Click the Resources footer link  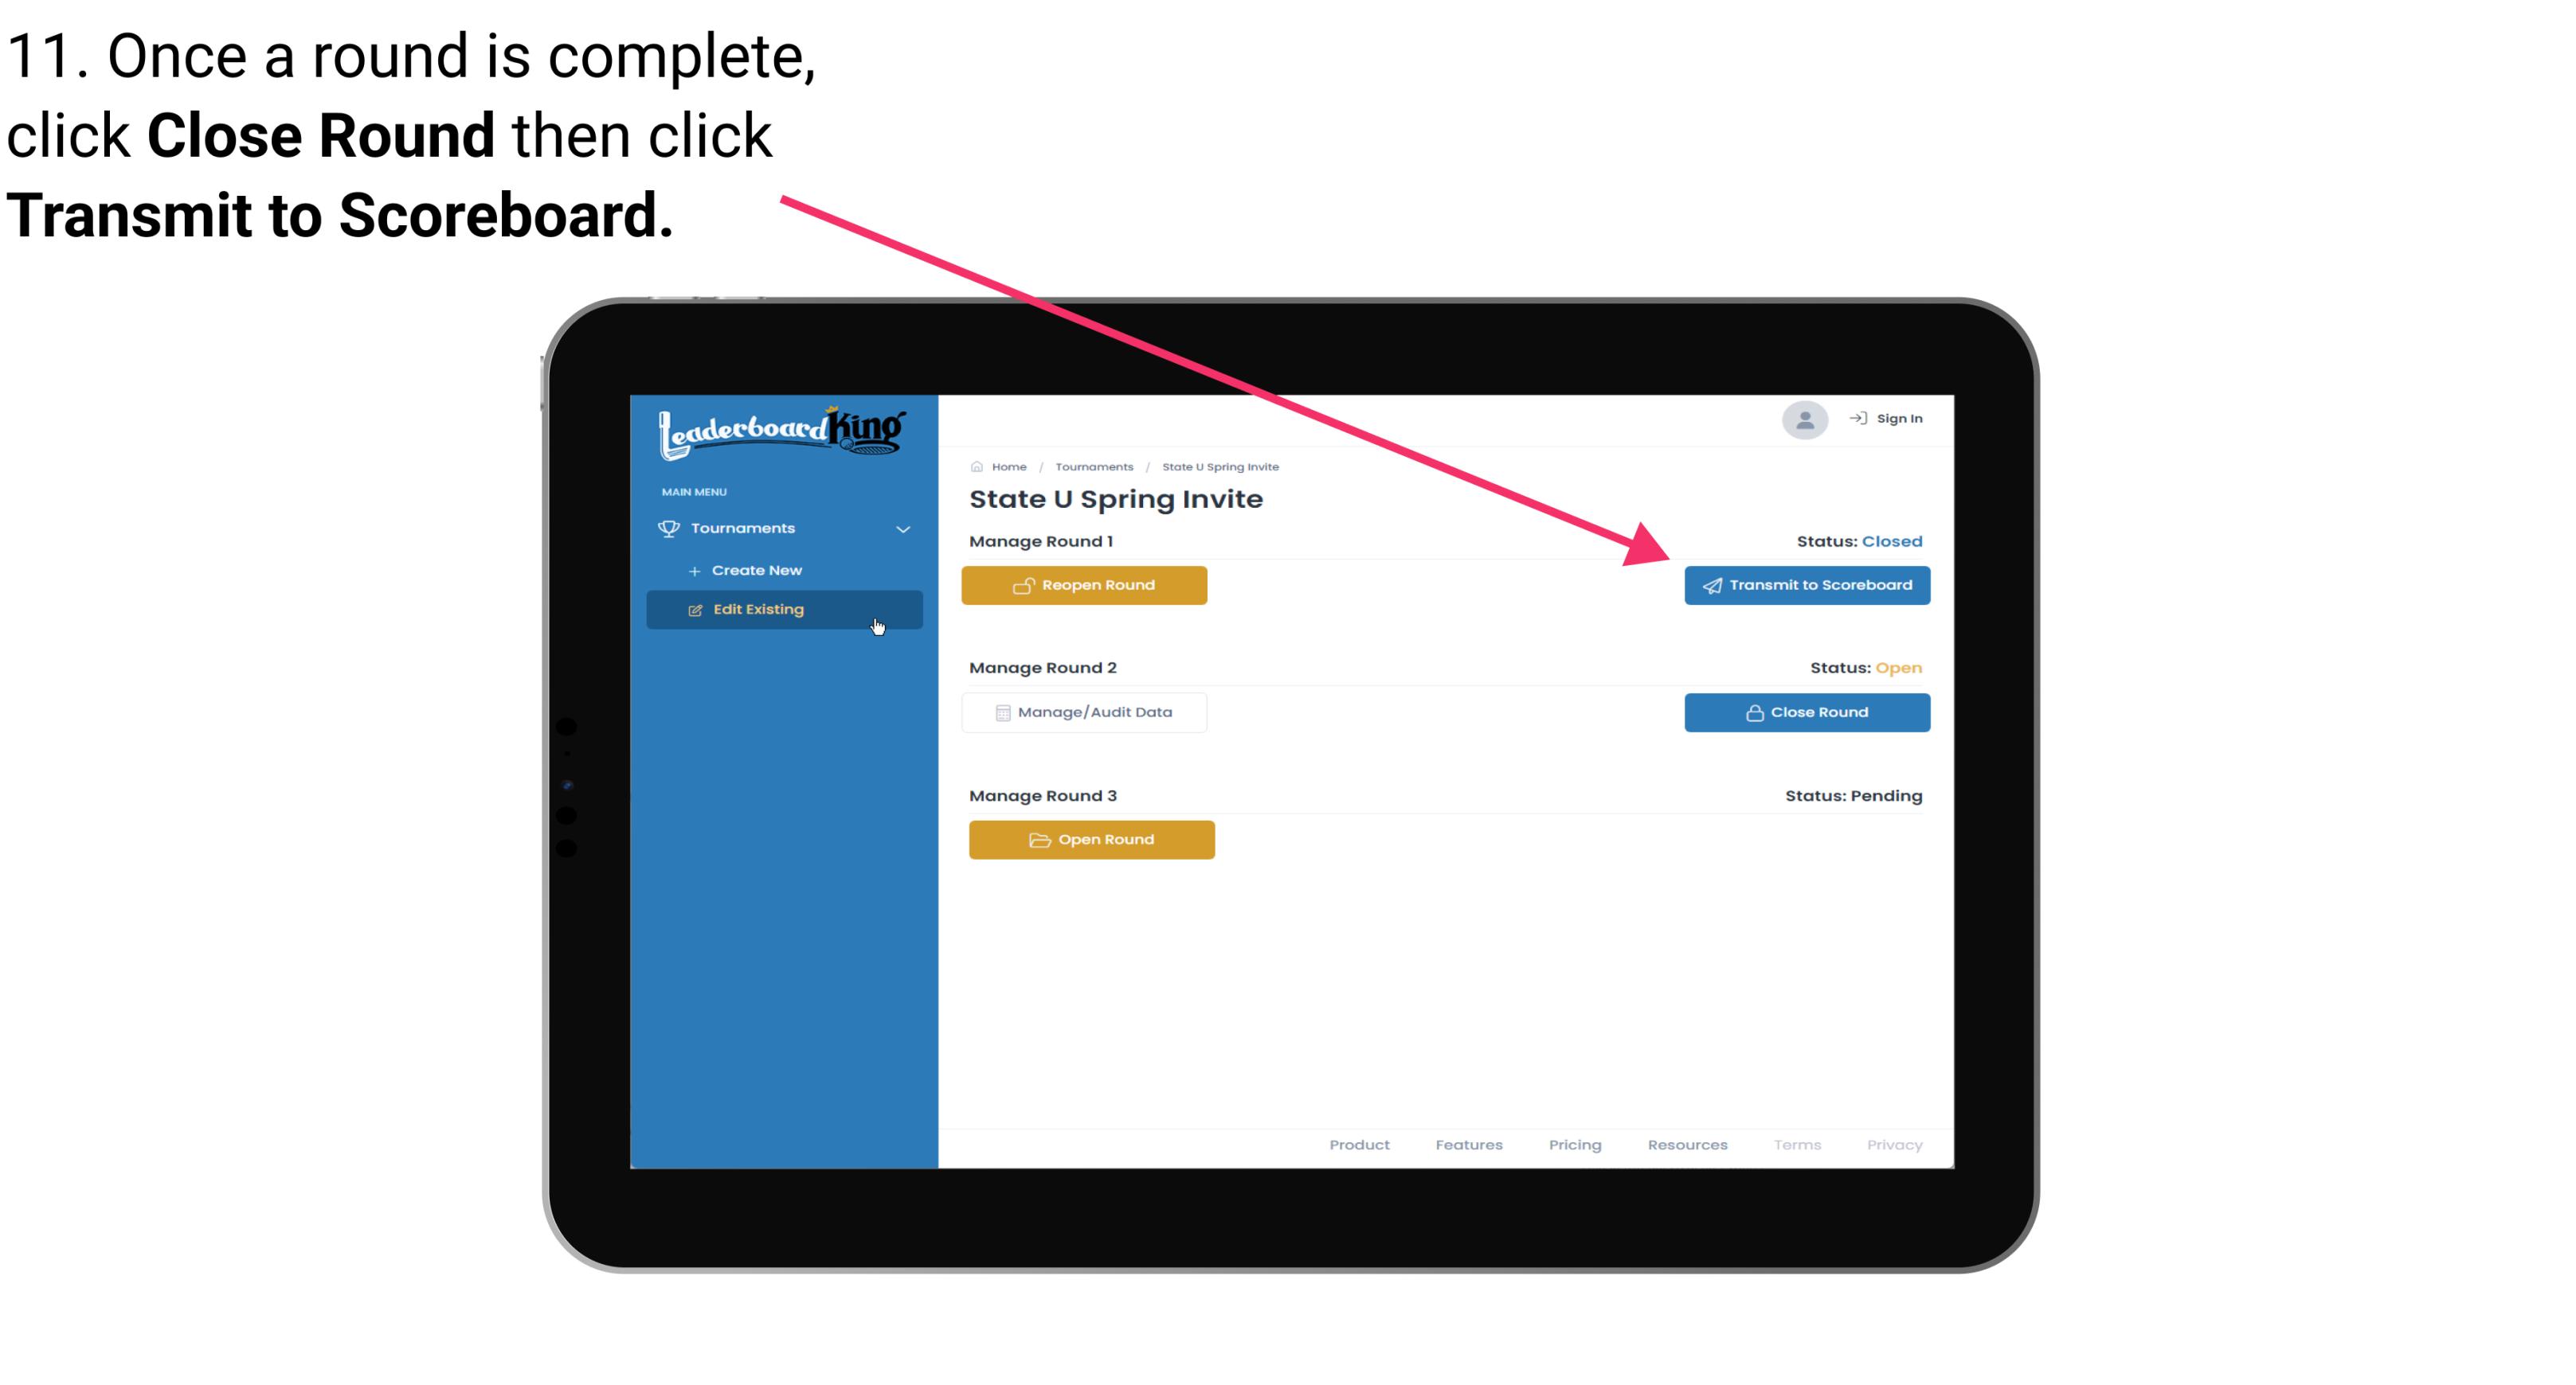(1687, 1145)
